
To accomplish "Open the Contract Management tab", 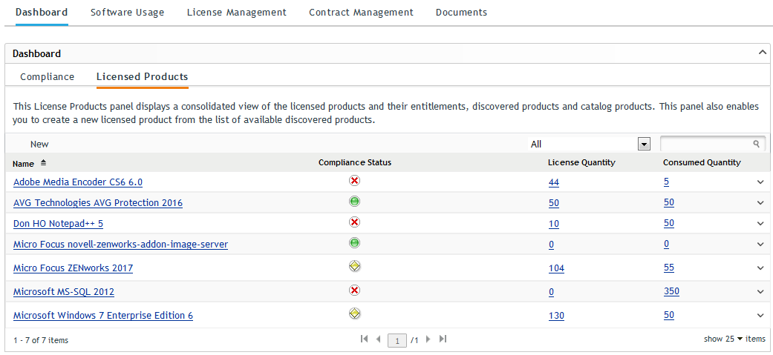I will 361,13.
